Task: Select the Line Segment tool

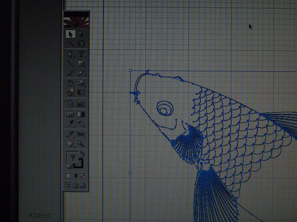Action: 71,63
